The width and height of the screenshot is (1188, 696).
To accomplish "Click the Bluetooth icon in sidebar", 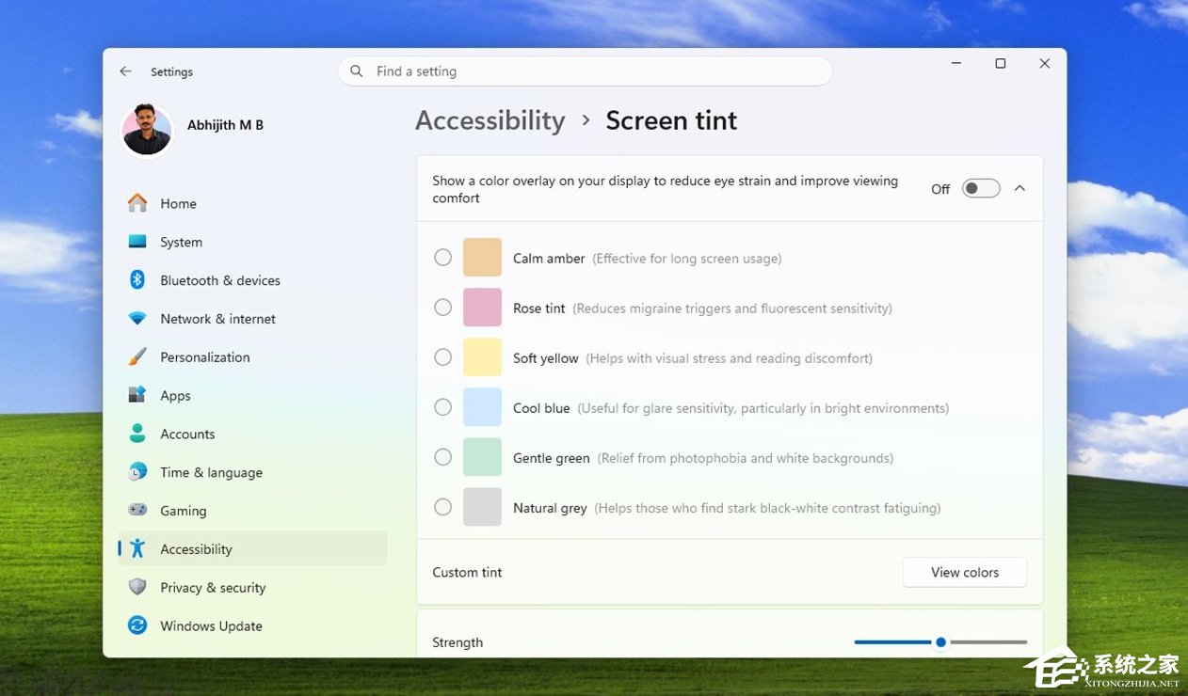I will point(137,280).
